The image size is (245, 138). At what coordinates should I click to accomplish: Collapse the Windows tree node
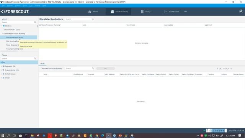pyautogui.click(x=1, y=26)
